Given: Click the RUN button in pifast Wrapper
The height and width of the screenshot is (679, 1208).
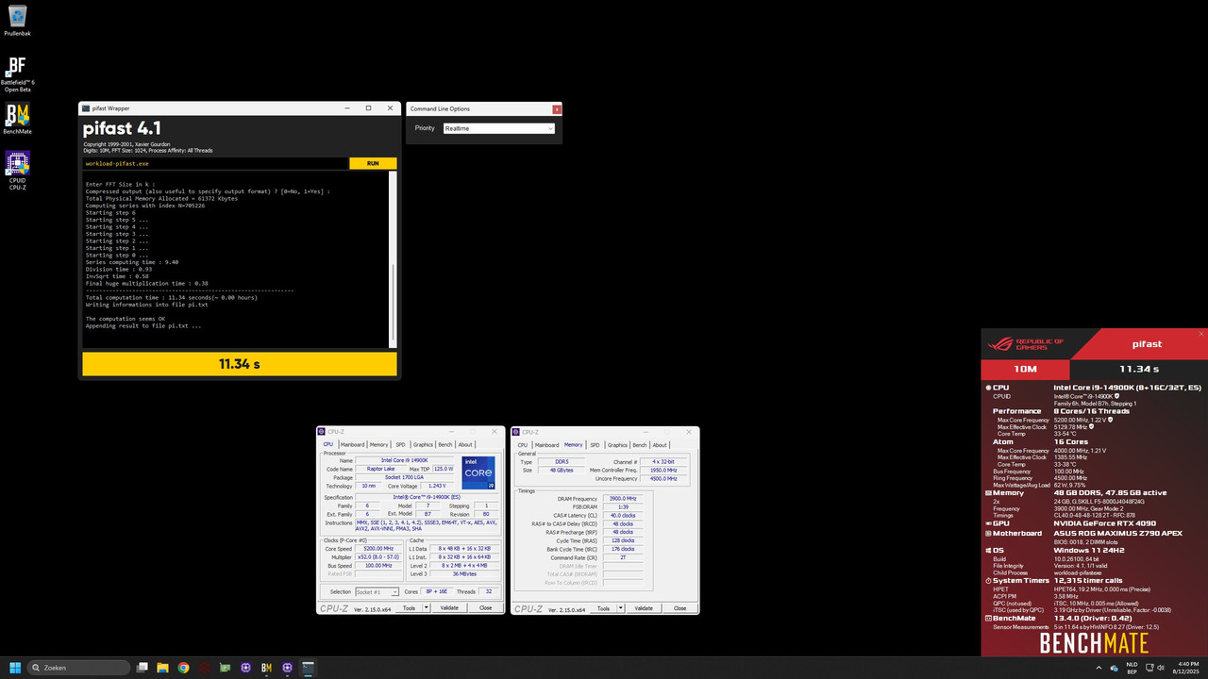Looking at the screenshot, I should click(x=373, y=163).
